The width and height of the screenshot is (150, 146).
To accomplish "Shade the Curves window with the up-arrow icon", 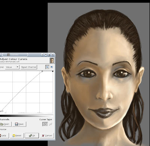I will [x=46, y=55].
